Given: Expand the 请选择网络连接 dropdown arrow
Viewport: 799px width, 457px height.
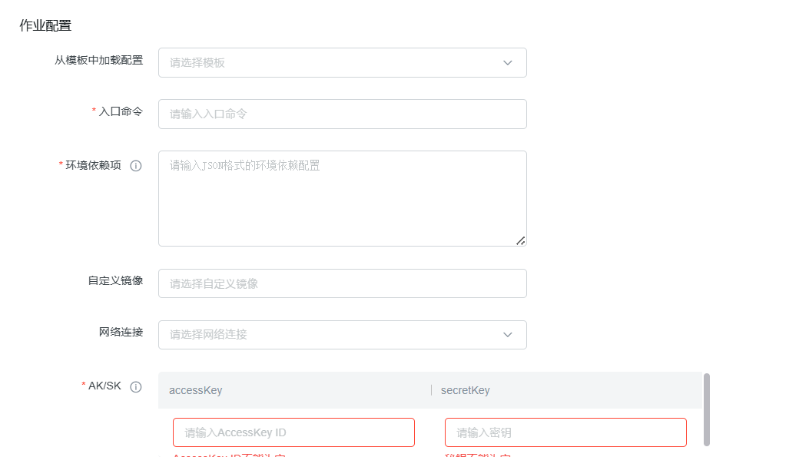Looking at the screenshot, I should pyautogui.click(x=508, y=335).
